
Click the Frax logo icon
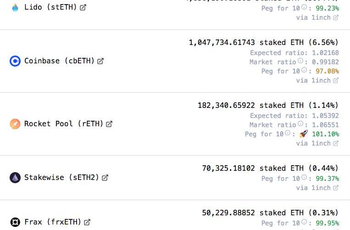15,222
